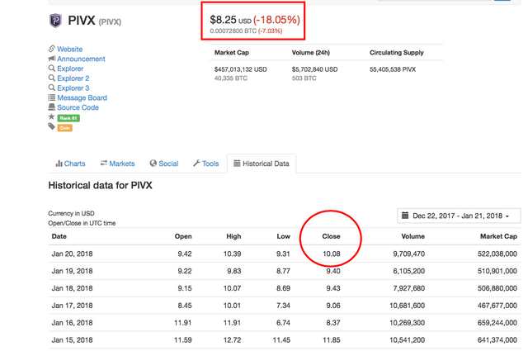
Task: Open the Dec 22, 2017 - Jan 21, 2018 dropdown
Action: tap(459, 216)
